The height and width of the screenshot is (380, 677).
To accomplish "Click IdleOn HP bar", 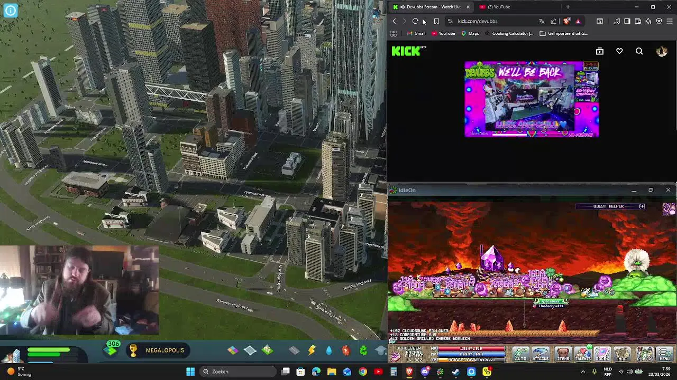I will tap(471, 349).
